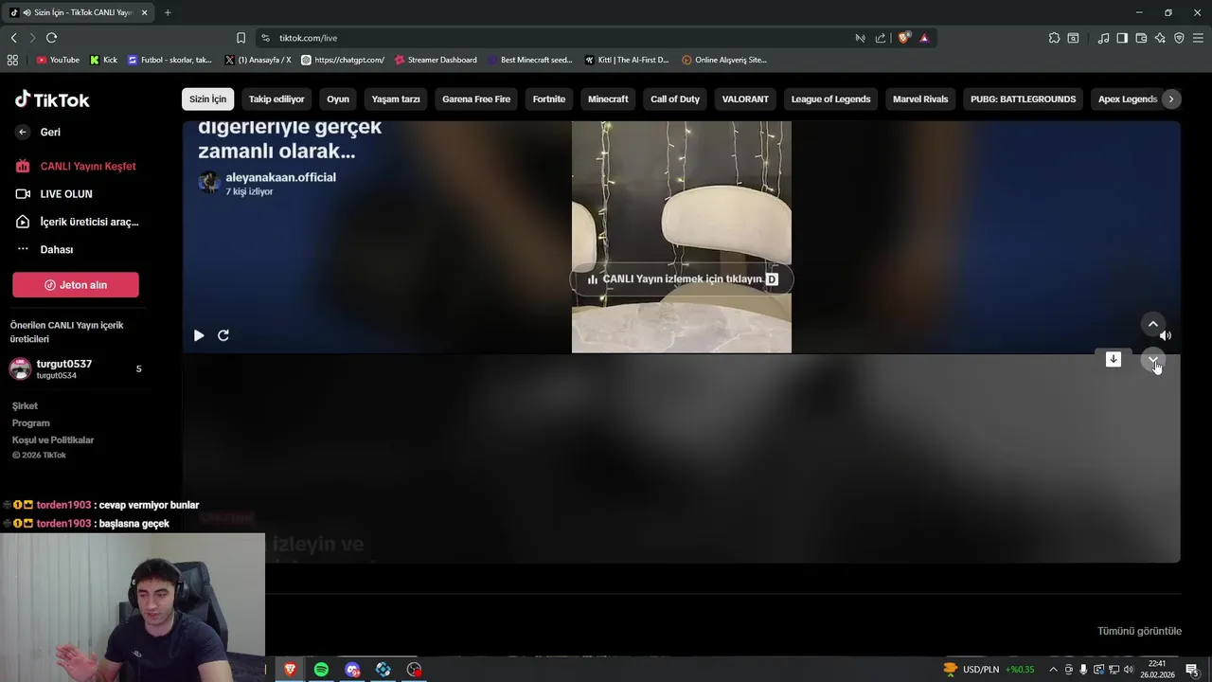Screen dimensions: 1212x682
Task: Select the PUBG: BATTLEGROUNDS tab
Action: (1023, 99)
